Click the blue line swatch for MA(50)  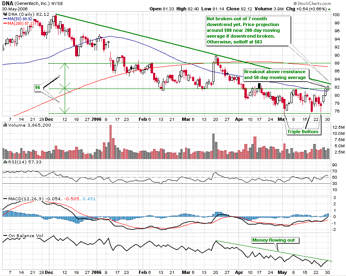tap(5, 19)
